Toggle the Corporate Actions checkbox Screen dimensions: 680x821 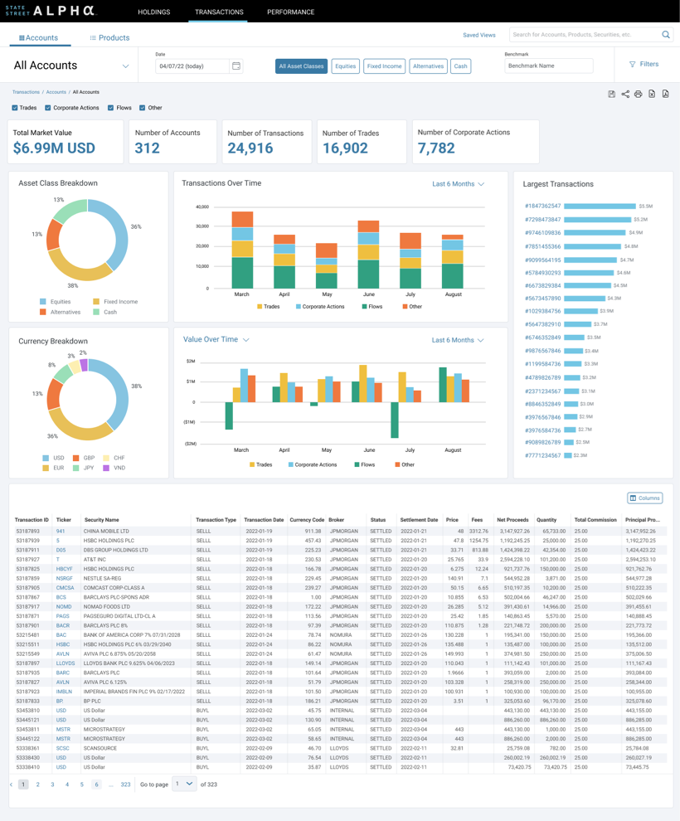pos(48,108)
